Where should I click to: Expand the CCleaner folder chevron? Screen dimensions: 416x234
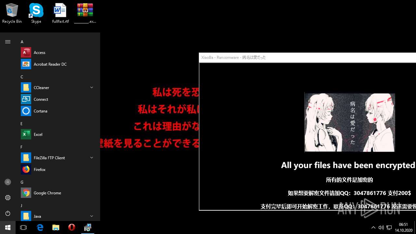(92, 87)
